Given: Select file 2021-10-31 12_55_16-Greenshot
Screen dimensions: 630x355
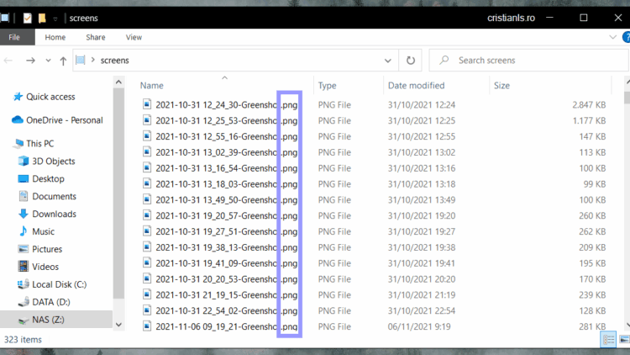Looking at the screenshot, I should pos(227,136).
